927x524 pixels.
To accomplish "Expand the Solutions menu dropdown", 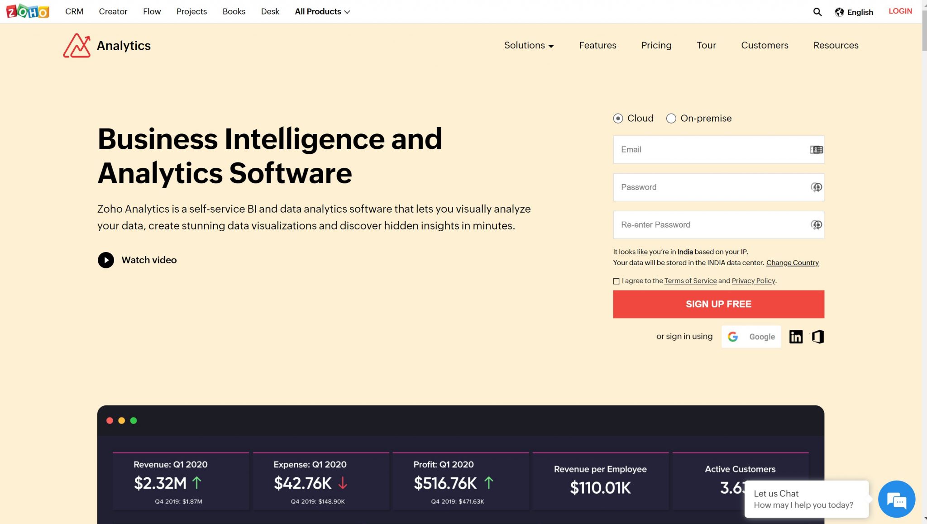I will pyautogui.click(x=529, y=45).
